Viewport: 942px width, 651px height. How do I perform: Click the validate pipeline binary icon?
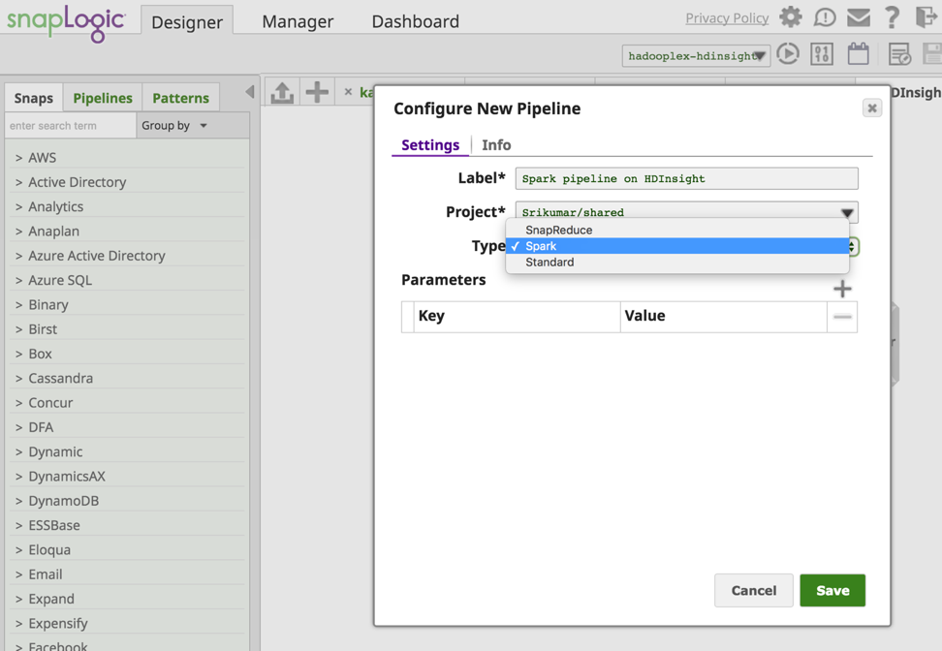(821, 54)
